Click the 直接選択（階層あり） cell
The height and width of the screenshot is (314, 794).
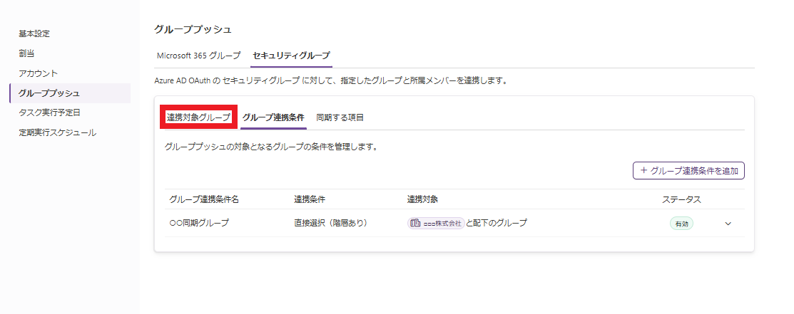(x=330, y=224)
